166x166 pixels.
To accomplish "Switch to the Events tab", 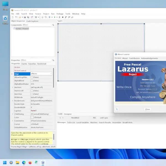I will 24,64.
